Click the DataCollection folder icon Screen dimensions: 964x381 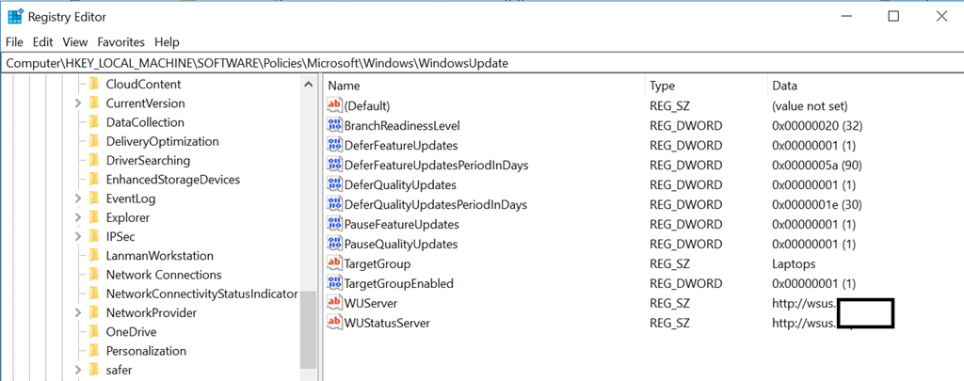click(x=94, y=122)
